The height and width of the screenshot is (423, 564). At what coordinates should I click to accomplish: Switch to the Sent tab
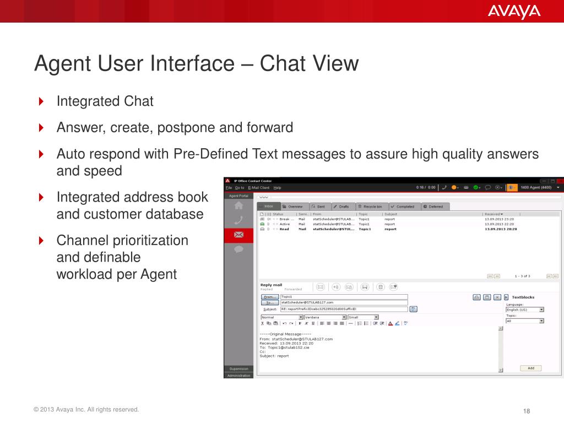point(320,207)
